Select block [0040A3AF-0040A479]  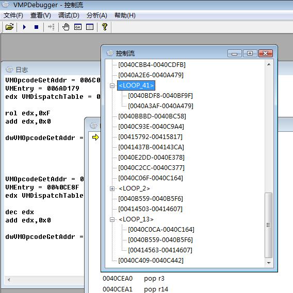click(x=160, y=106)
